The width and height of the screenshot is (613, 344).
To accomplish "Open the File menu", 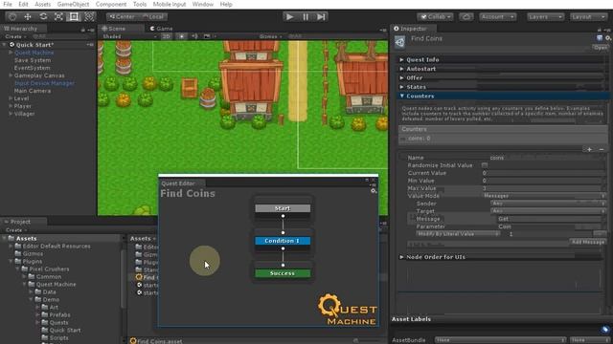I will click(8, 4).
